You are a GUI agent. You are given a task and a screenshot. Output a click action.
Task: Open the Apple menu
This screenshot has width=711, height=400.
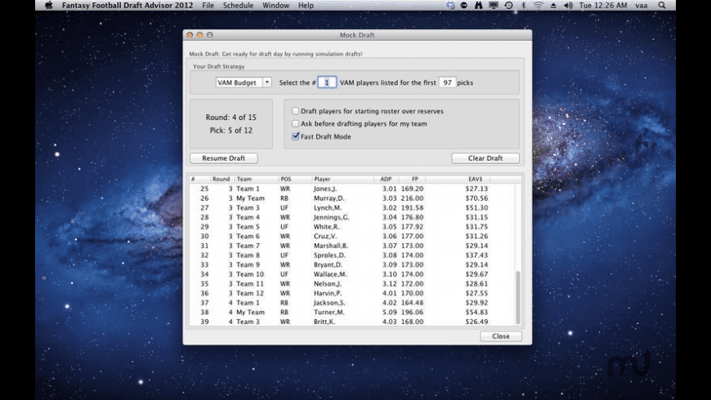[48, 5]
